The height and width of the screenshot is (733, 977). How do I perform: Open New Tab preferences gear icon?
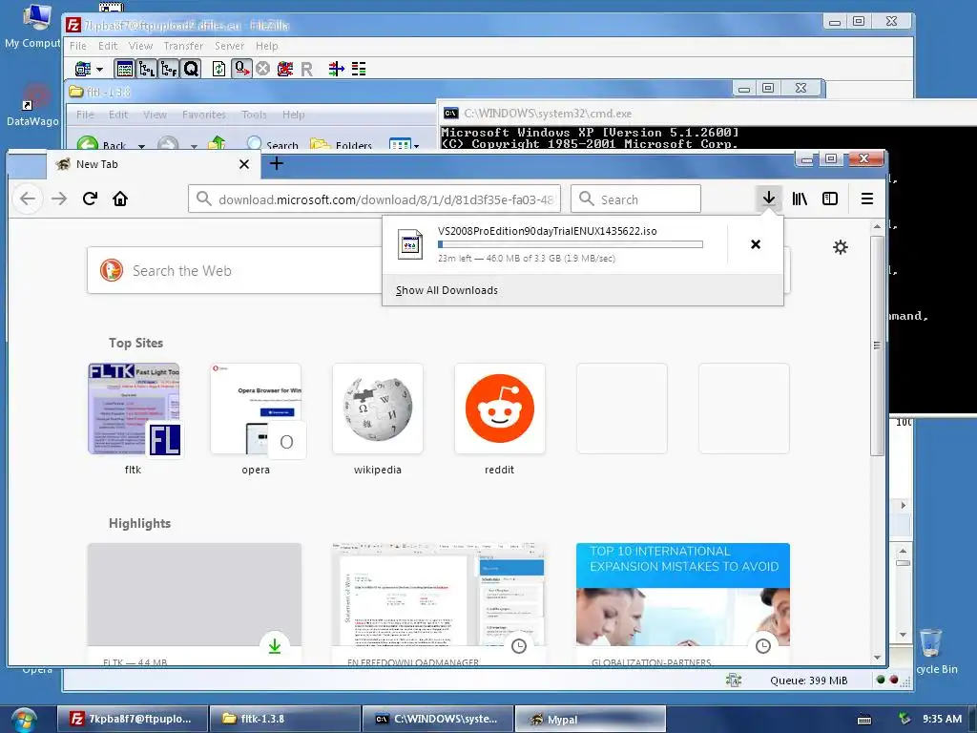tap(841, 247)
